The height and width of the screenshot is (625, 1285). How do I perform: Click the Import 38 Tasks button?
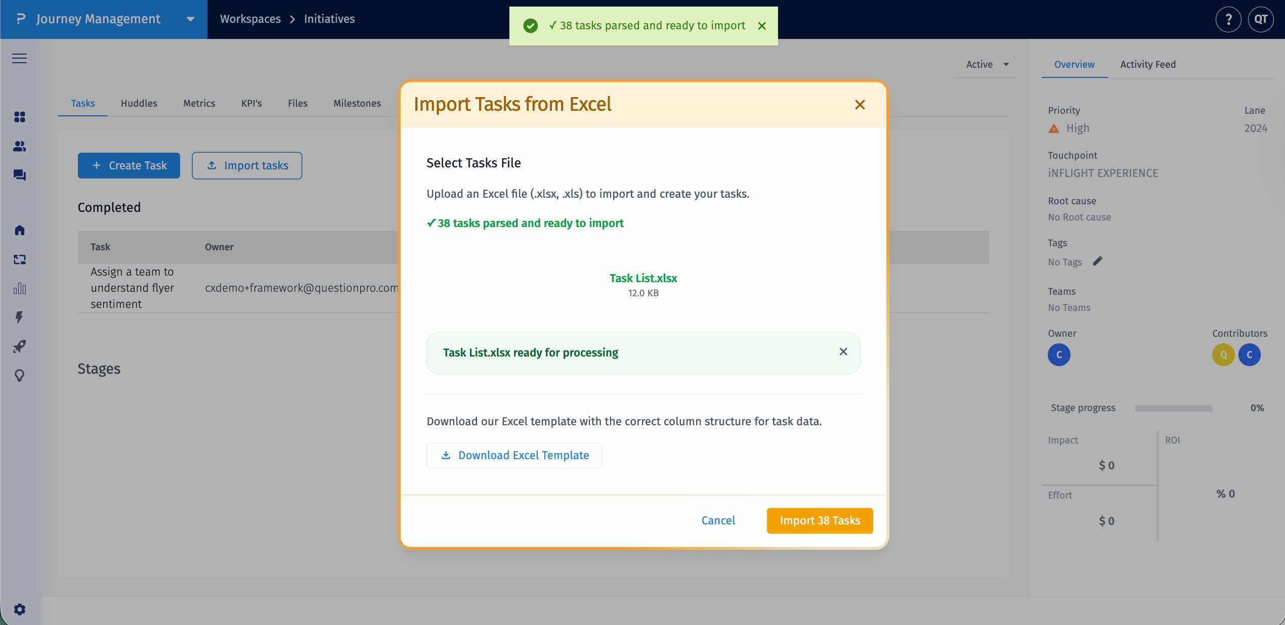819,520
